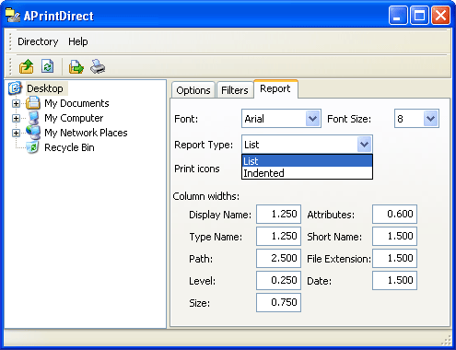Viewport: 456px width, 350px height.
Task: Select Desktop label in the tree
Action: [x=45, y=88]
